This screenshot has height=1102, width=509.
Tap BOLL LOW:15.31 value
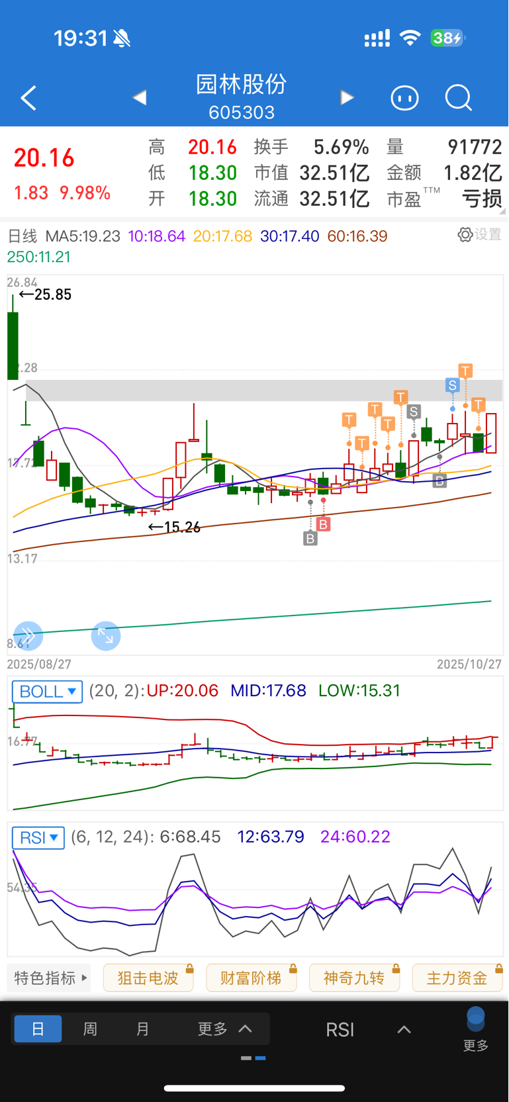359,691
